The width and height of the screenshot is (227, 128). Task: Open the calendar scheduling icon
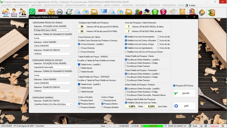click(42, 12)
